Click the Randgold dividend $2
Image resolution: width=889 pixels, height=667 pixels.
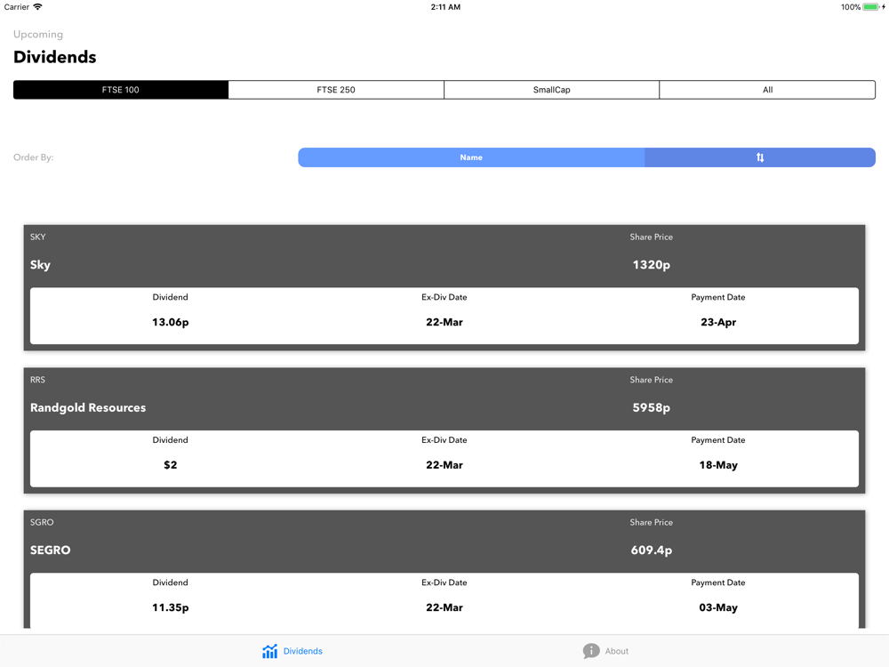point(170,465)
